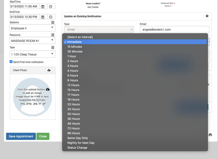Expand the Task dropdown with Deep Tissue
Screen dimensions: 218x159
32,54
